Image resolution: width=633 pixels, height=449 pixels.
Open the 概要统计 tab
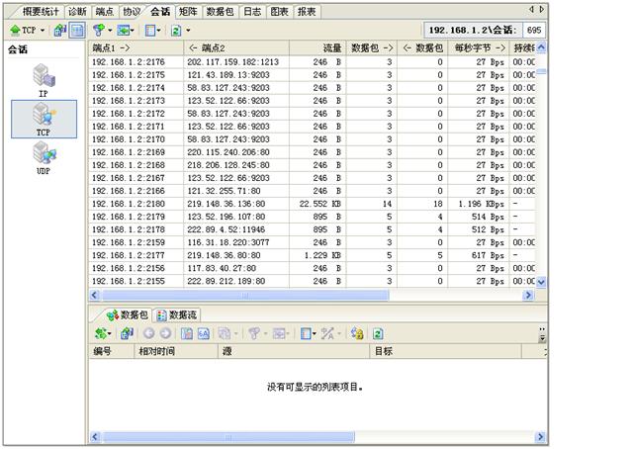click(42, 11)
